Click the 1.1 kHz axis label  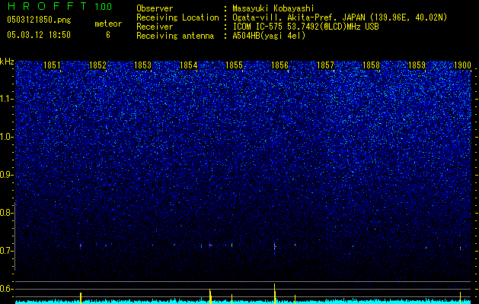click(x=6, y=99)
